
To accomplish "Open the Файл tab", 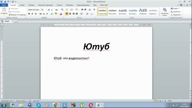I will click(x=4, y=5).
